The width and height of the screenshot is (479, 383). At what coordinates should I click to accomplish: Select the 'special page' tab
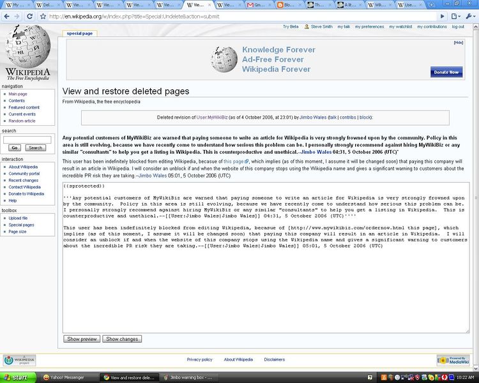coord(80,33)
